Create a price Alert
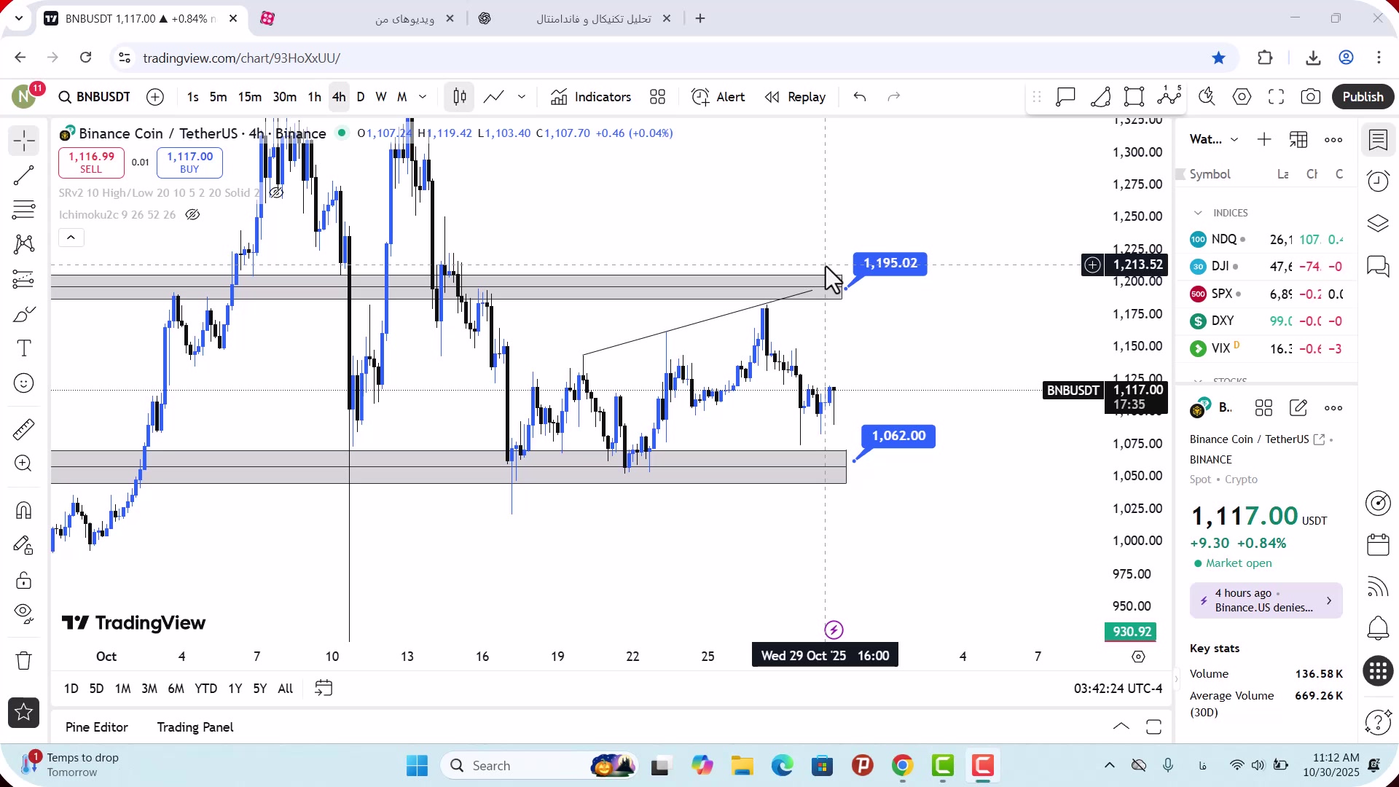This screenshot has width=1399, height=787. point(718,97)
